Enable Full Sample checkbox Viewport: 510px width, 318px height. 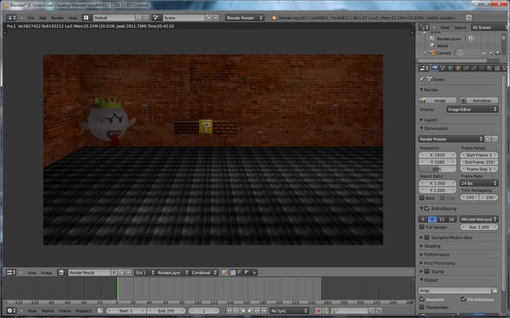click(x=422, y=227)
